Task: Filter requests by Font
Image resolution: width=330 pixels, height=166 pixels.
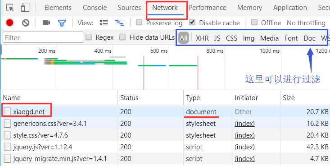Action: (291, 38)
